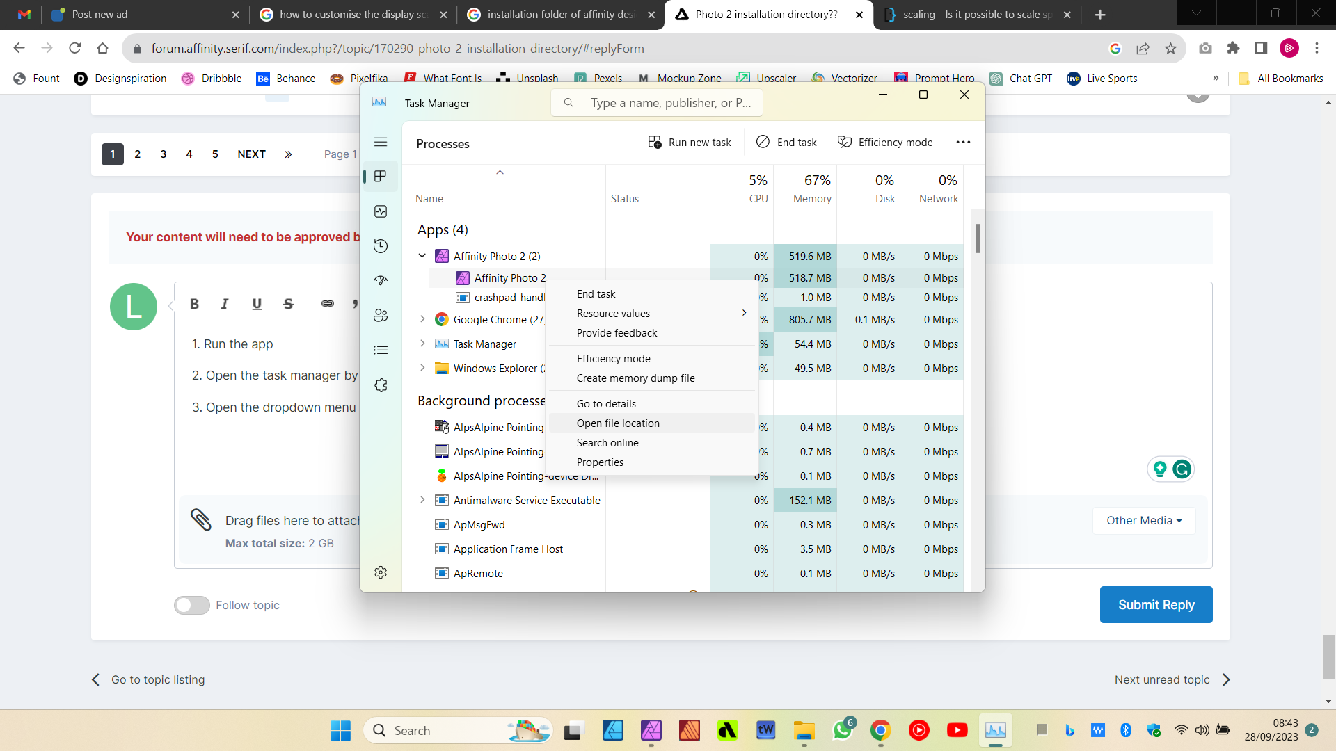Open Users sidebar icon
The image size is (1336, 751).
pos(381,315)
